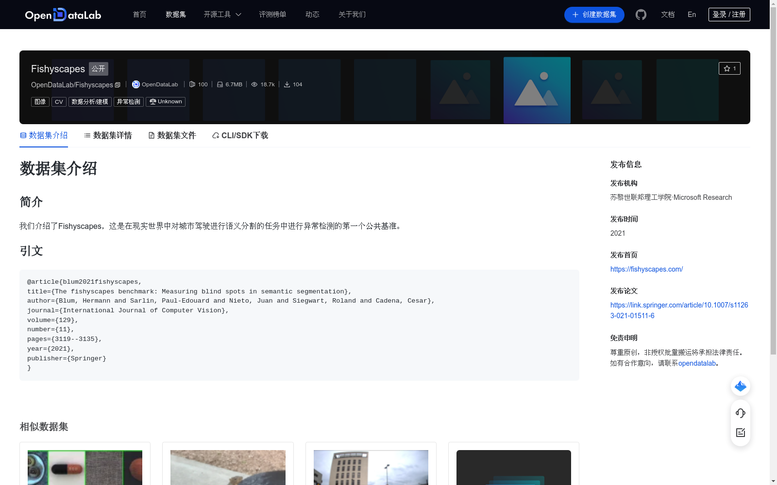Click the OpenDataLab logo
The image size is (777, 485).
[x=63, y=15]
